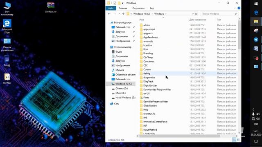
Task: Select Music (E:) drive
Action: pos(120,93)
